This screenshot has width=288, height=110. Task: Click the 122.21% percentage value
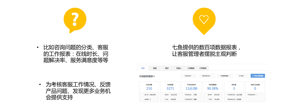click(x=174, y=95)
